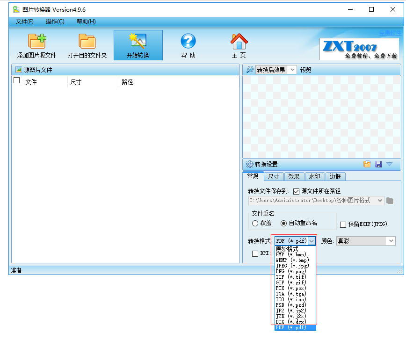Image resolution: width=406 pixels, height=340 pixels.
Task: Click the 免费软件 link
Action: pyautogui.click(x=390, y=33)
